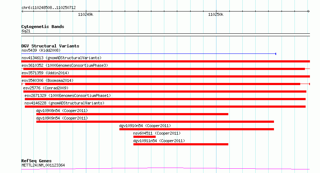Open nsv4146228 (gnomADStructuralVariants) label
320x173 pixels.
(64, 103)
